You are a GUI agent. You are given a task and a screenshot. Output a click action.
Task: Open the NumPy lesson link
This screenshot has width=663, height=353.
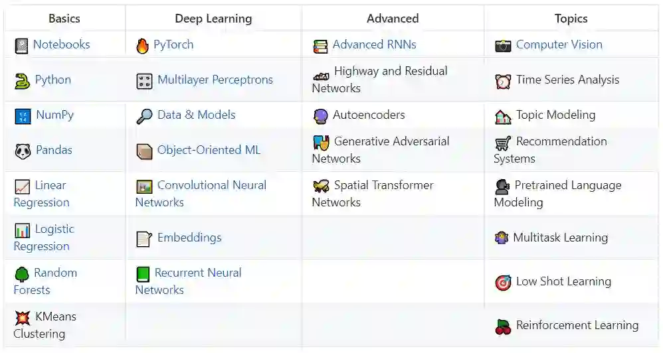point(54,115)
